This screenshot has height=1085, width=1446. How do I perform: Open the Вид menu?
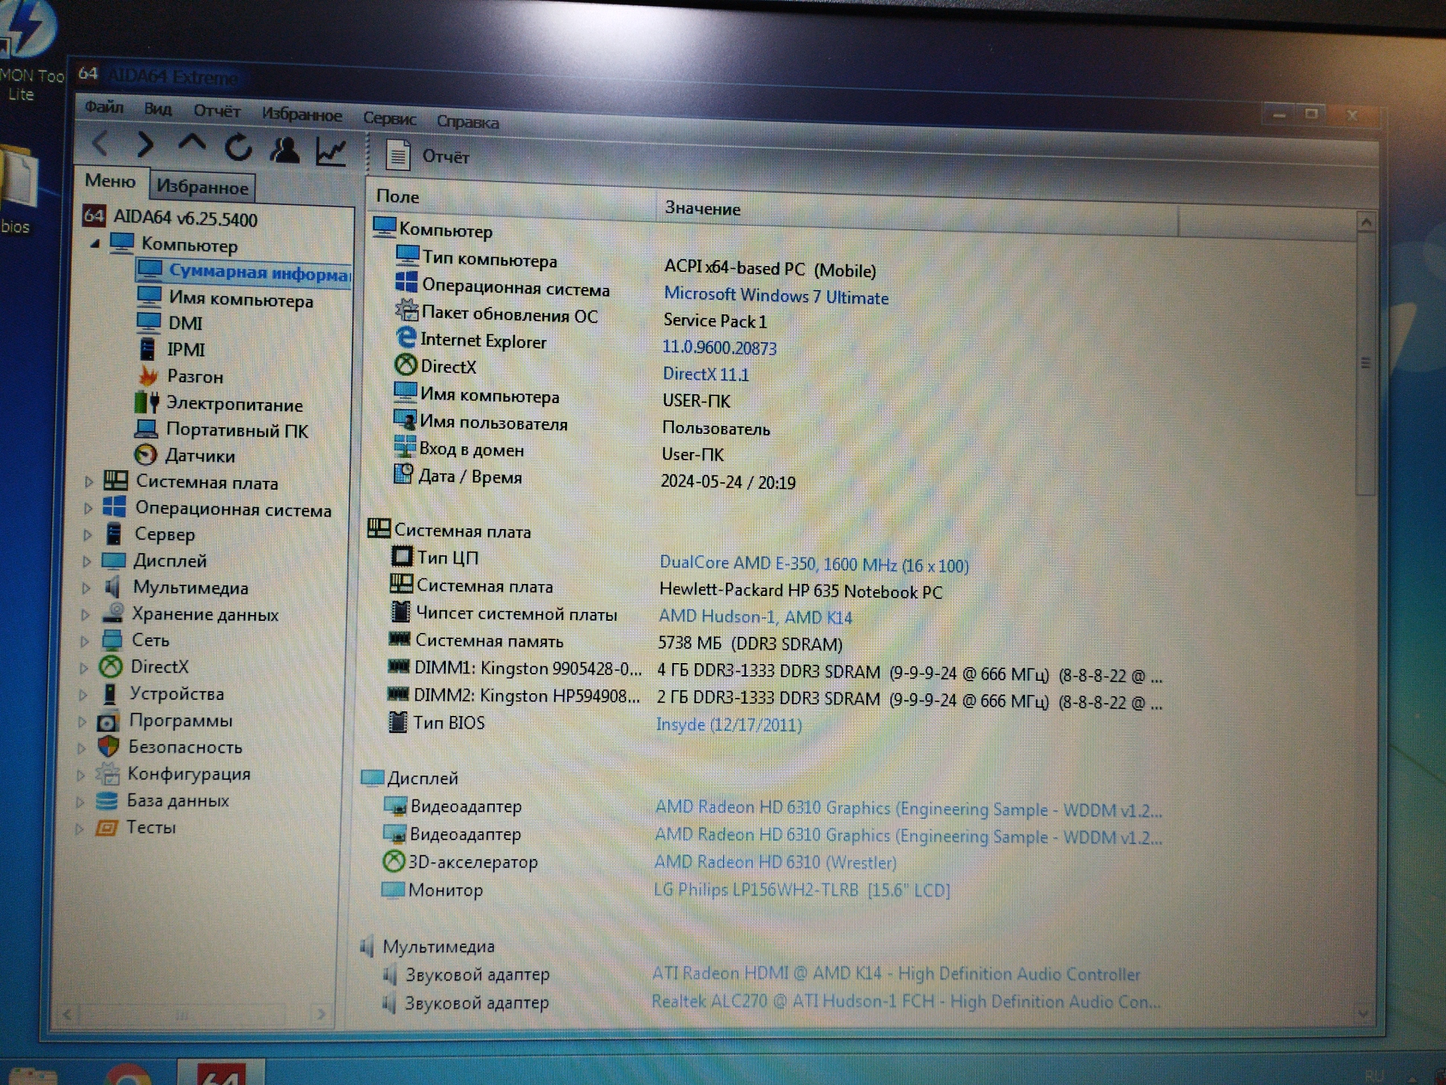point(157,109)
